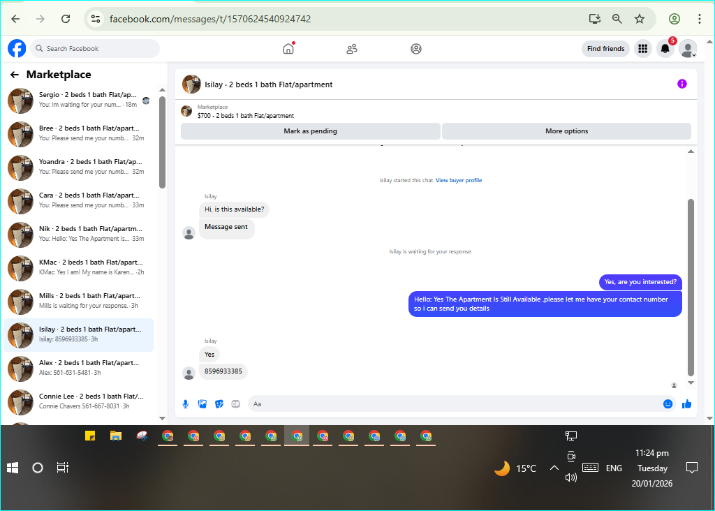
Task: Attach a photo file to message
Action: point(202,404)
